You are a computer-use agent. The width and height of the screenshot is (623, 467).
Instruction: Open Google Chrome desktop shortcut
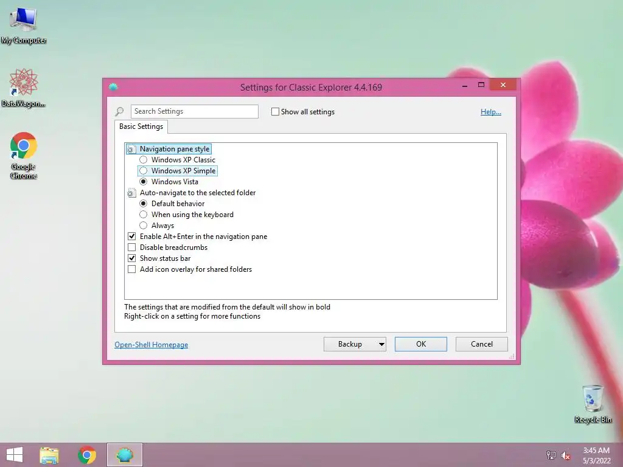[24, 155]
